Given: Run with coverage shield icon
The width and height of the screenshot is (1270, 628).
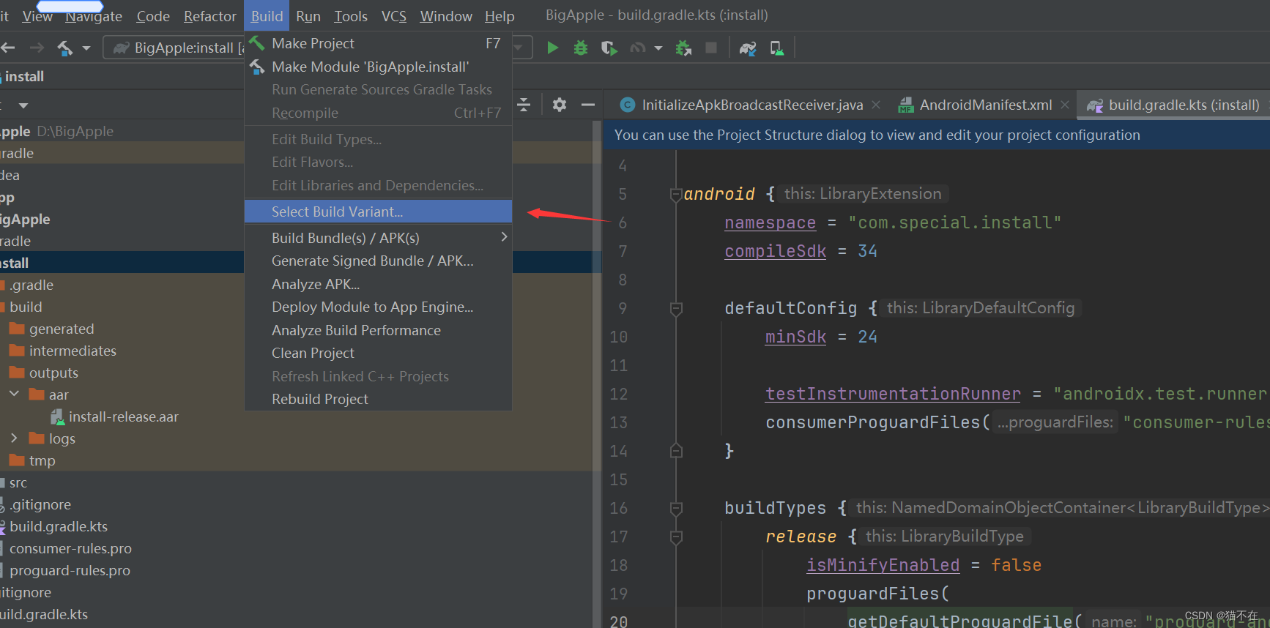Looking at the screenshot, I should [x=609, y=48].
